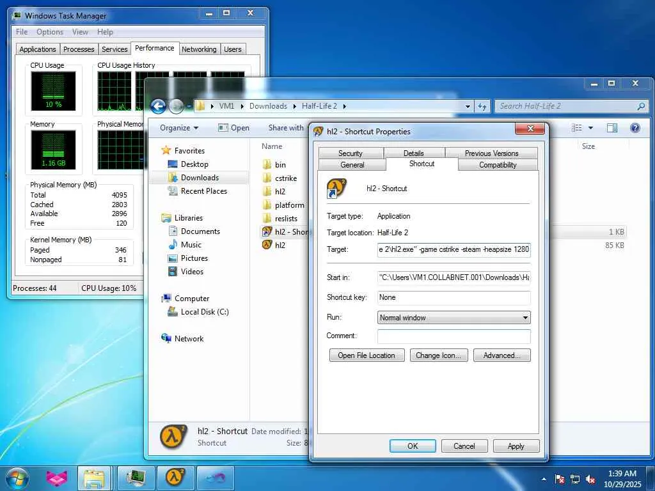Click the Start in text field
Image resolution: width=655 pixels, height=491 pixels.
pyautogui.click(x=454, y=277)
